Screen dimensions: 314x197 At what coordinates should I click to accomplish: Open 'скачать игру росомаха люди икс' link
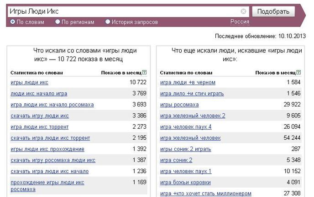click(53, 160)
